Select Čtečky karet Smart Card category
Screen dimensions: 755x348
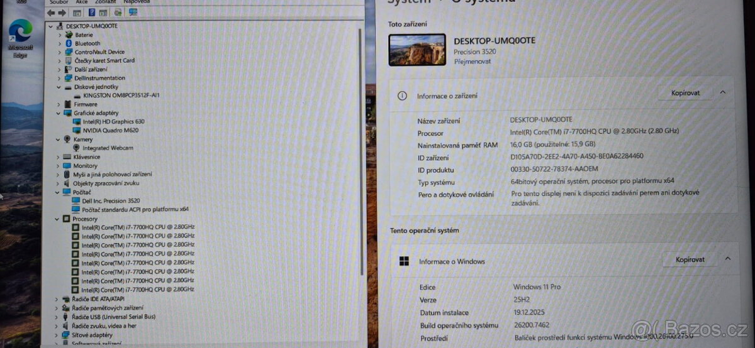(104, 60)
